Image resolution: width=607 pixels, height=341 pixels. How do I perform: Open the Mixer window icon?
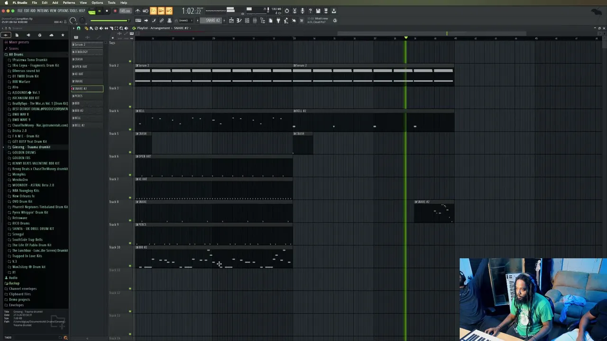point(255,20)
